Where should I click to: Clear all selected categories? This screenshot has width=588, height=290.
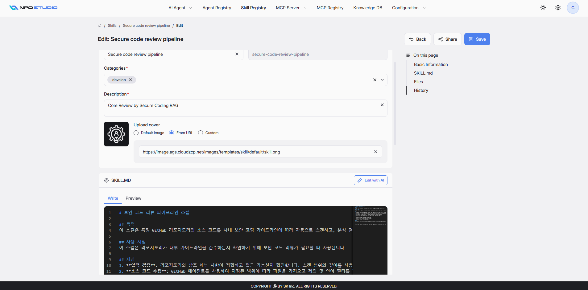(x=375, y=80)
